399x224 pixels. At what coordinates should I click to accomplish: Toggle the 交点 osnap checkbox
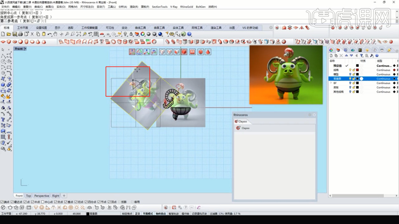56,202
